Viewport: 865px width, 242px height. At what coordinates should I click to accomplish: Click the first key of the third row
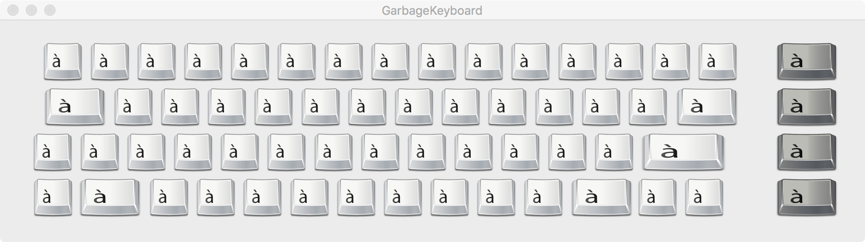click(x=53, y=152)
